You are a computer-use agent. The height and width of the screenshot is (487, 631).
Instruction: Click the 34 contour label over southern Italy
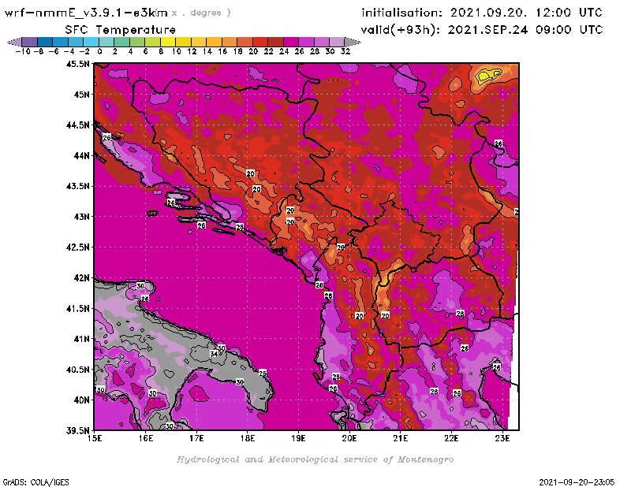click(x=213, y=354)
